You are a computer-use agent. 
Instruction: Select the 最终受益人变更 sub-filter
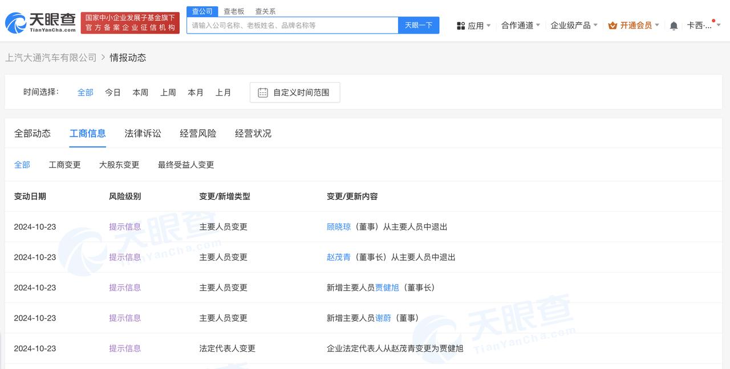(186, 165)
